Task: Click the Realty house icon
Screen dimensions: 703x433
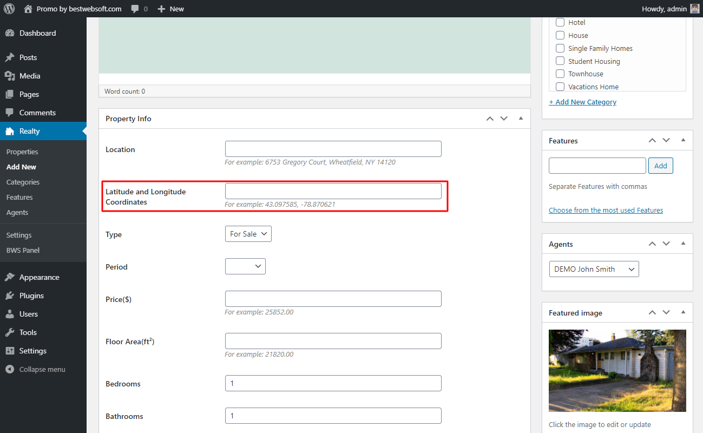Action: pos(10,131)
